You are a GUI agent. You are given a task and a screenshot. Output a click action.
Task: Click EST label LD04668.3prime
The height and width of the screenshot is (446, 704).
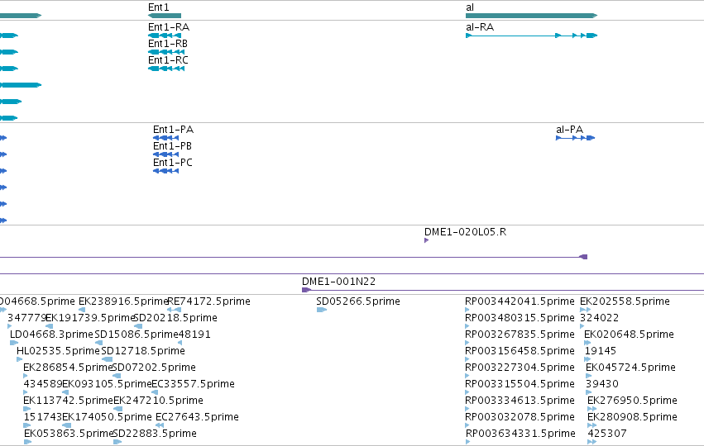[51, 334]
